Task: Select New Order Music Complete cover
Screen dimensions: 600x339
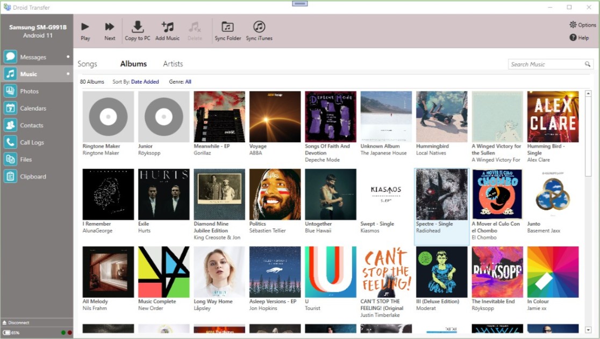Action: click(164, 272)
